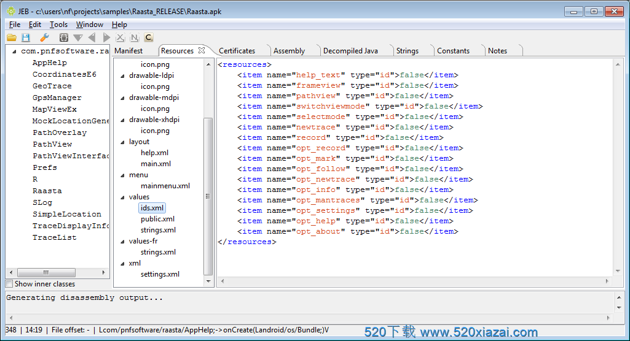Select the SLog class
Image resolution: width=630 pixels, height=341 pixels.
[42, 202]
